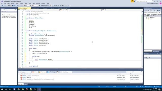Image resolution: width=162 pixels, height=91 pixels.
Task: Expand the References node
Action: click(x=146, y=17)
